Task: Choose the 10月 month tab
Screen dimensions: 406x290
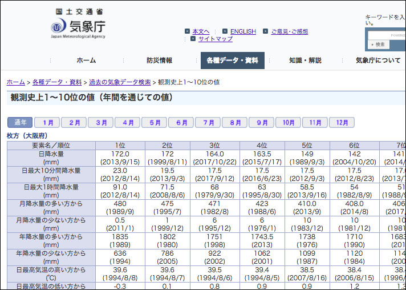Action: click(289, 123)
